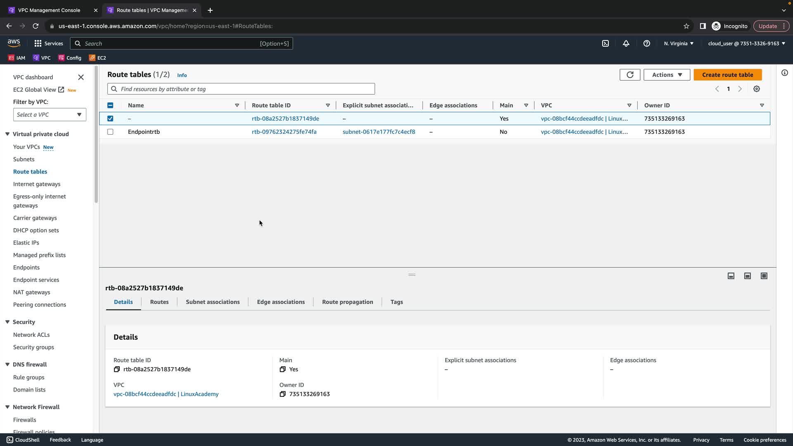This screenshot has width=793, height=446.
Task: Open table preferences gear icon
Action: pyautogui.click(x=756, y=89)
